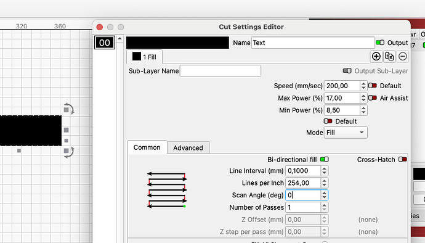Remove the sub-layer with minus icon
Image resolution: width=425 pixels, height=243 pixels.
[x=403, y=57]
